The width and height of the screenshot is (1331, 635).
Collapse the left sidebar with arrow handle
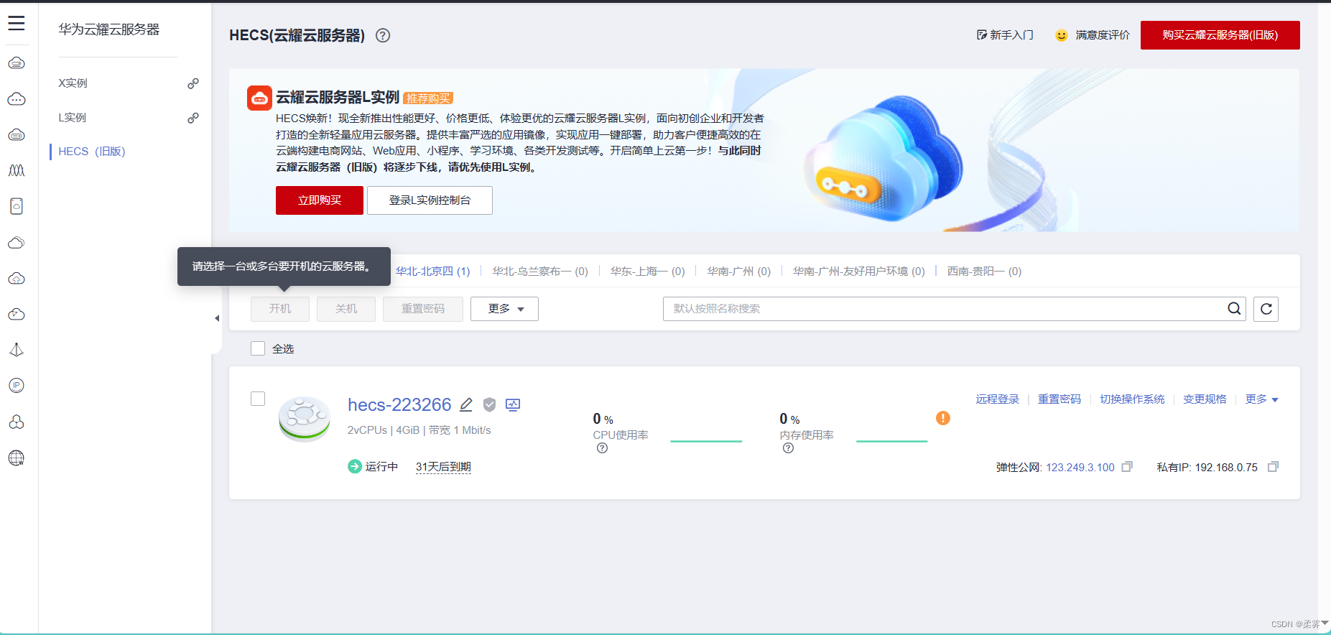pos(217,318)
